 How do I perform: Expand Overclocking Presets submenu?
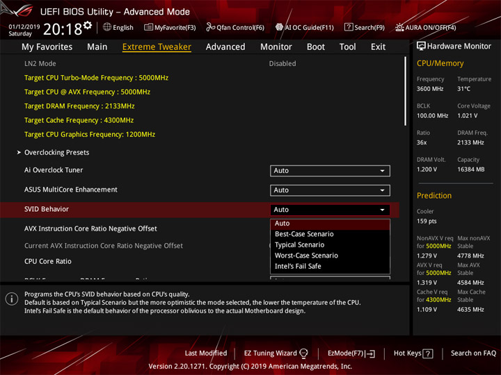coord(56,152)
